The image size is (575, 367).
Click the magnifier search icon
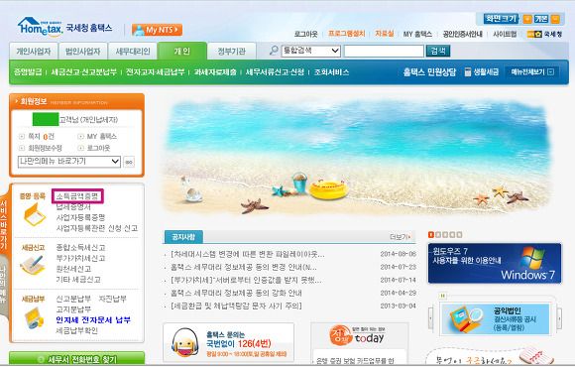coord(274,51)
